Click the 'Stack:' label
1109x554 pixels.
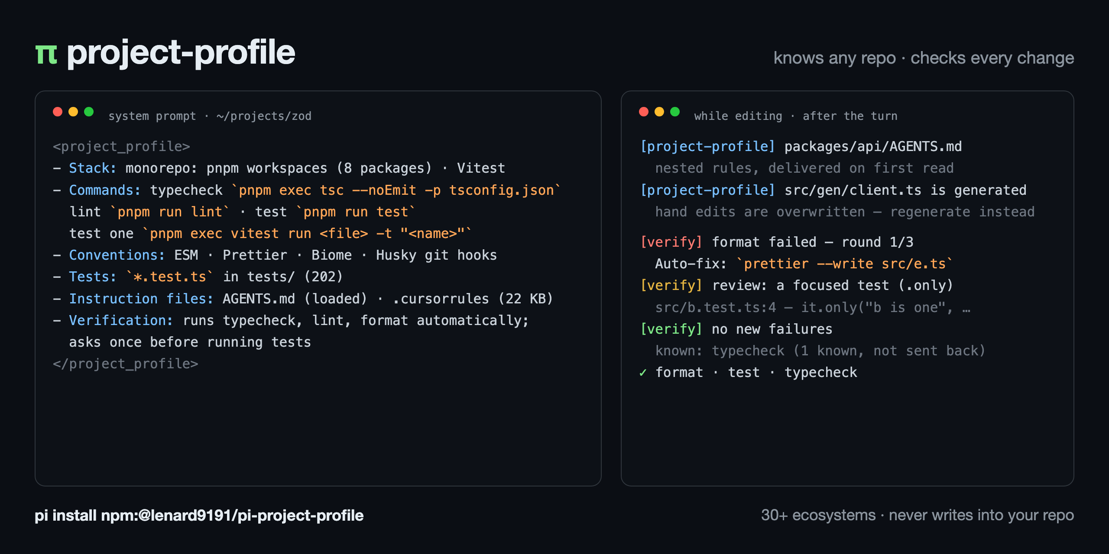click(x=93, y=168)
